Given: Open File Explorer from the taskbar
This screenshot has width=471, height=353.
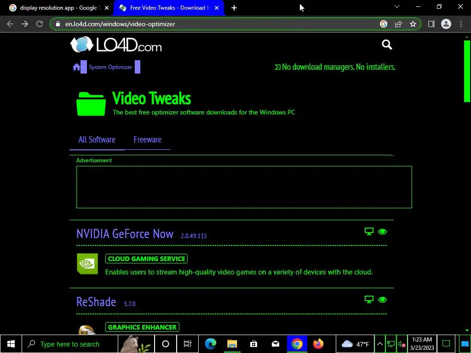Looking at the screenshot, I should pyautogui.click(x=232, y=344).
